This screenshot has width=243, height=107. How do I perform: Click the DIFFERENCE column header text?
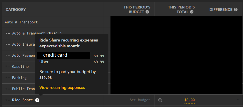pyautogui.click(x=221, y=10)
